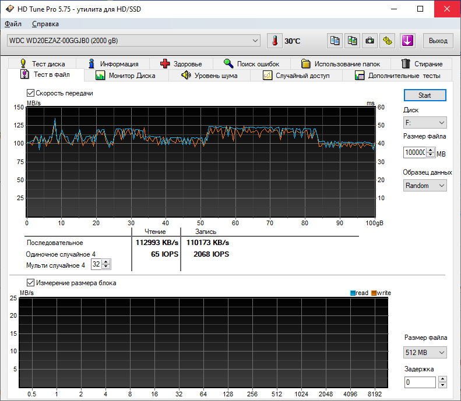
Task: Click the 112993 KB/s read value
Action: tap(157, 243)
